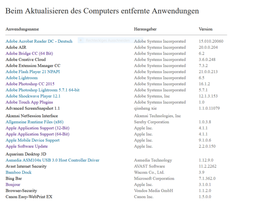Screen dimensions: 256x202
Task: Open the Apple Mobile Device Support link
Action: point(33,140)
